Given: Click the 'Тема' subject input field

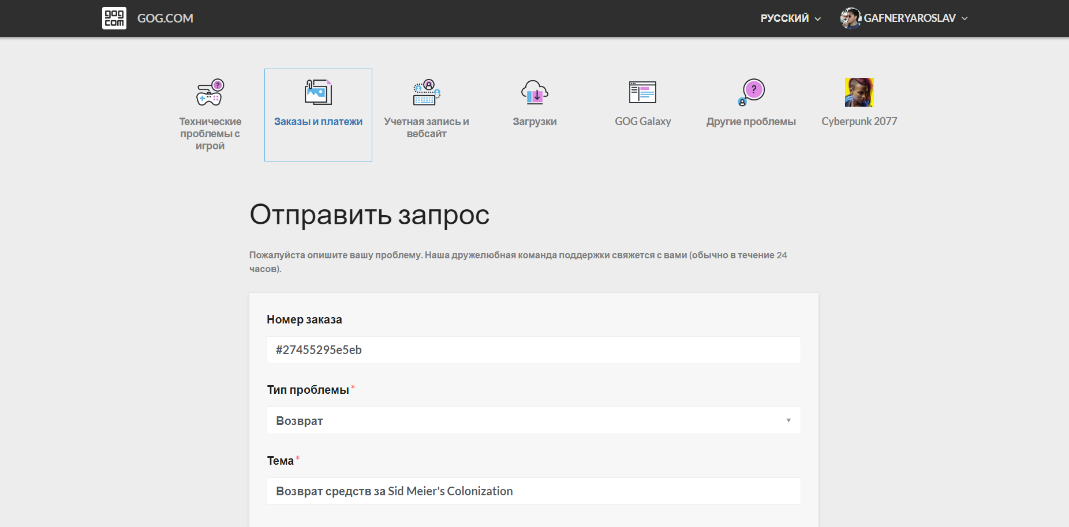Looking at the screenshot, I should pyautogui.click(x=533, y=491).
